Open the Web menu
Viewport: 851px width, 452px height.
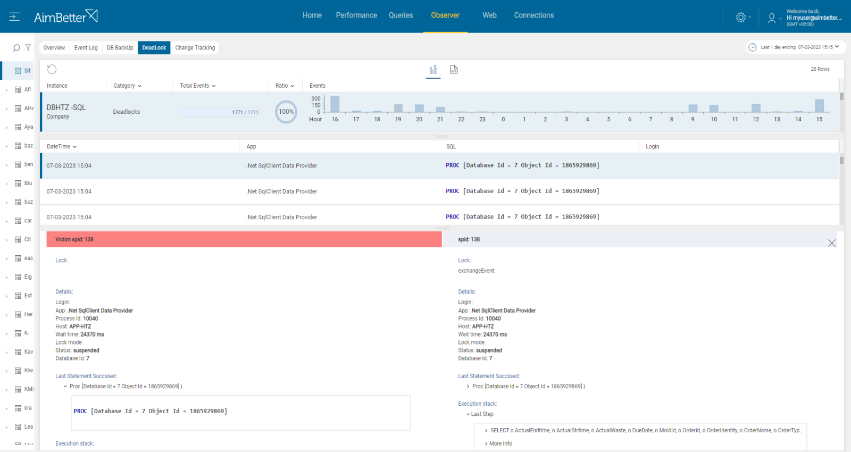[489, 15]
